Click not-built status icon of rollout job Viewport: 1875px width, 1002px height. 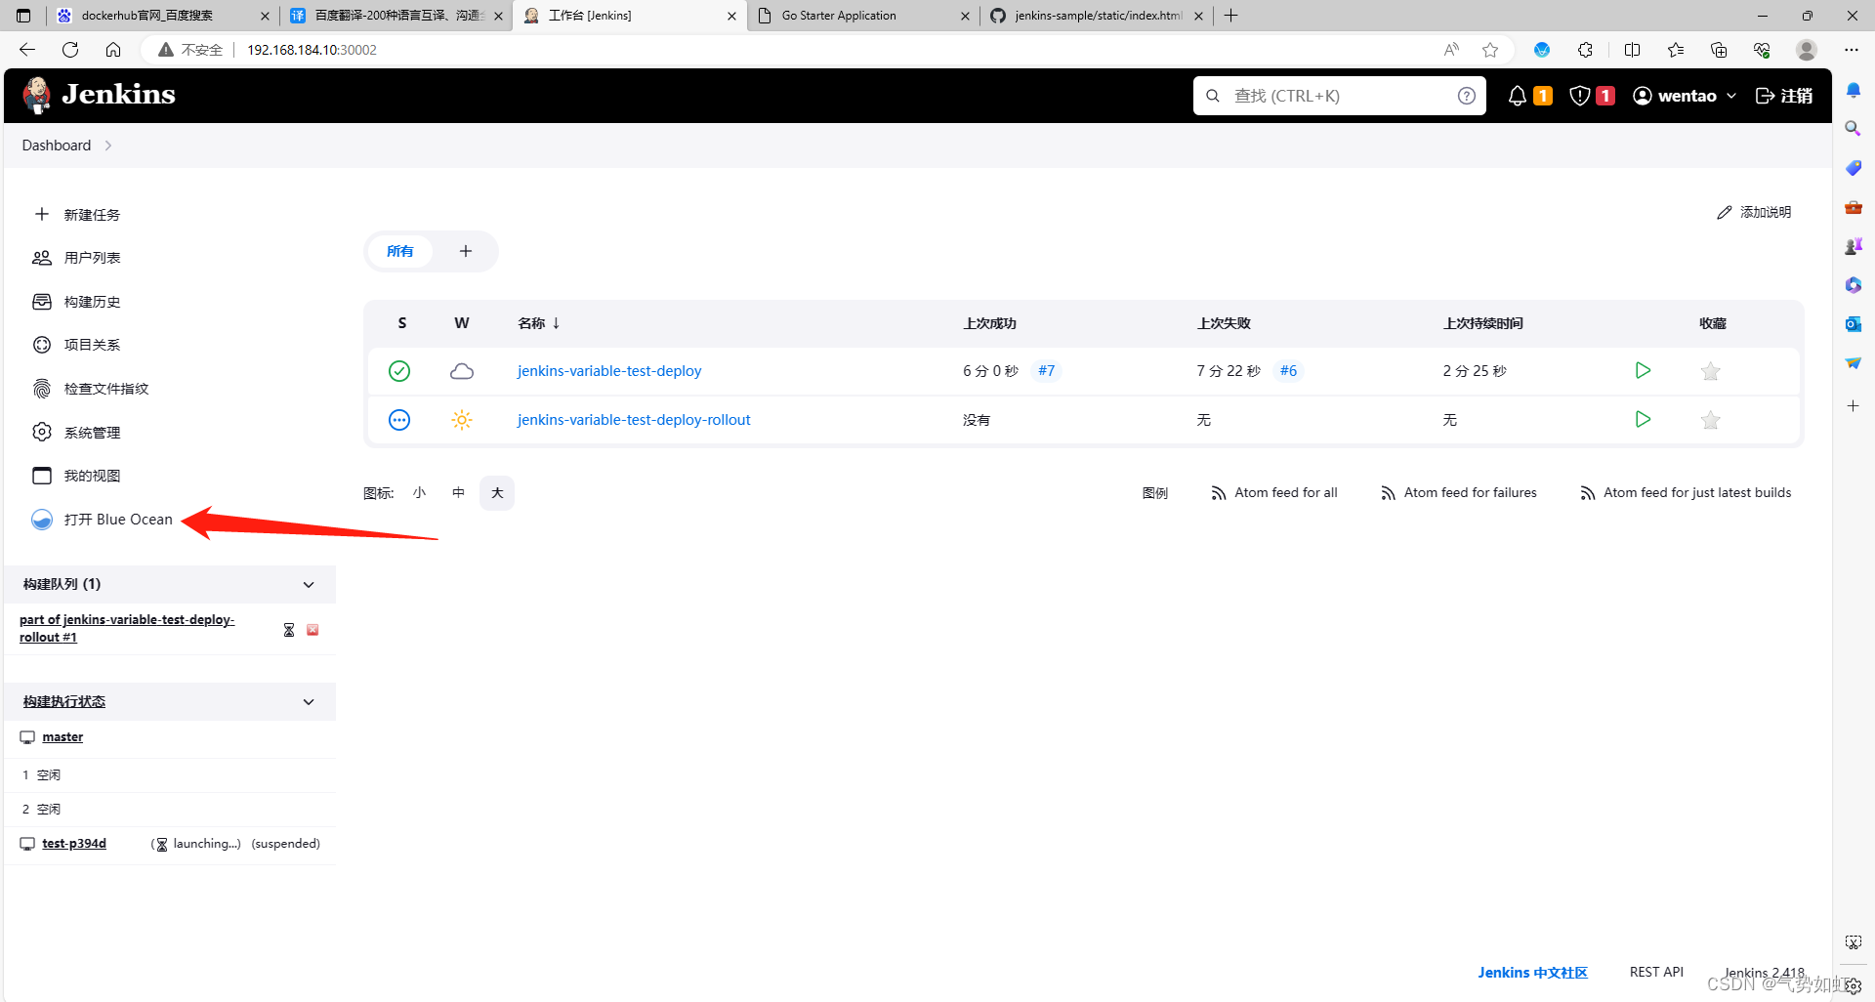(x=399, y=420)
